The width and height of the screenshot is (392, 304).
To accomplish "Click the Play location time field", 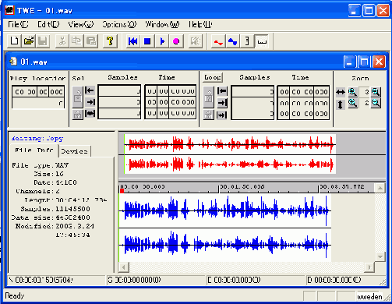I will (38, 92).
